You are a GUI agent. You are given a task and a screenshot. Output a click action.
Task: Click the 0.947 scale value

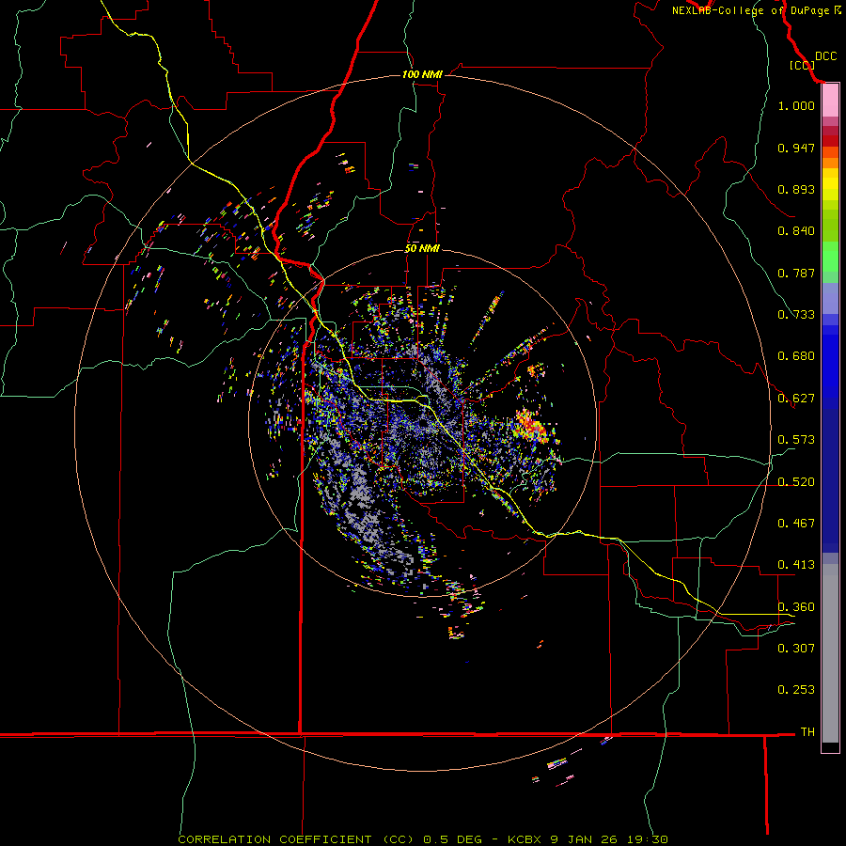click(x=796, y=148)
